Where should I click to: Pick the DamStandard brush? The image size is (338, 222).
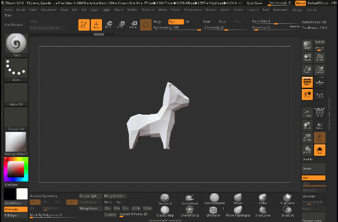tap(214, 199)
